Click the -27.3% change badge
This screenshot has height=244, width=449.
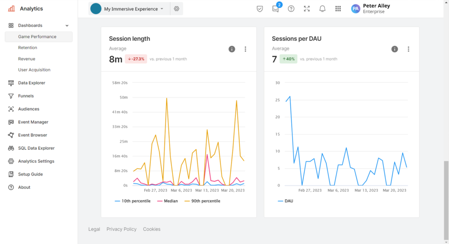click(136, 59)
